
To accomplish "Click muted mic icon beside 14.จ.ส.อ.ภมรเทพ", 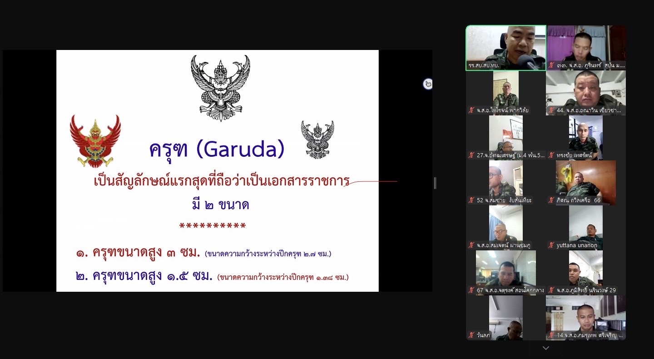I will 551,335.
